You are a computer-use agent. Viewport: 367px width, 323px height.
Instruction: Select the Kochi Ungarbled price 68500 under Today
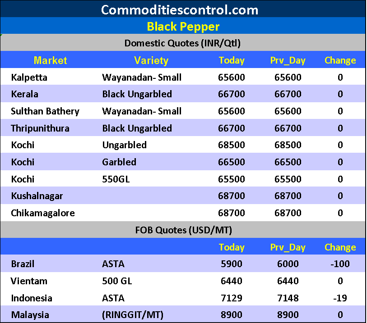(231, 145)
